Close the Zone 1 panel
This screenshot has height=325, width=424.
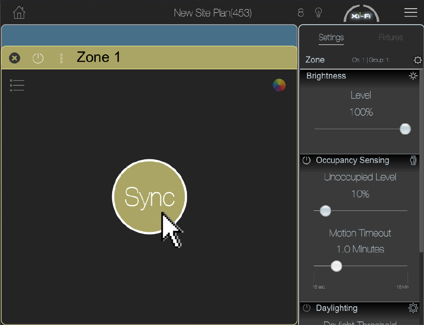pos(15,58)
